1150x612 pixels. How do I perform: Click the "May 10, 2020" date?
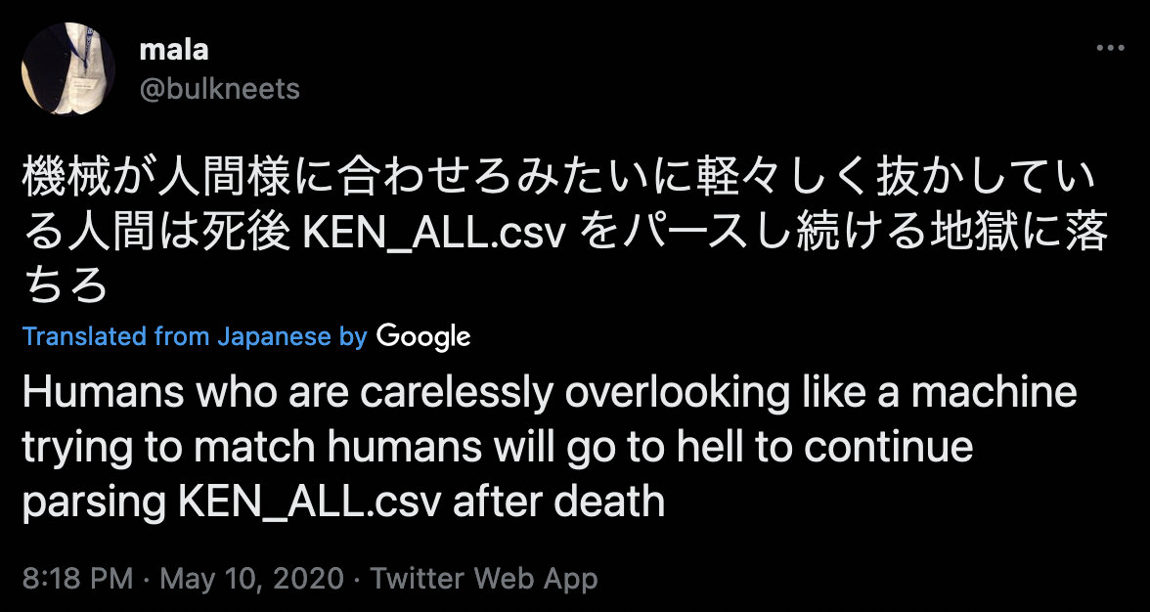[251, 578]
